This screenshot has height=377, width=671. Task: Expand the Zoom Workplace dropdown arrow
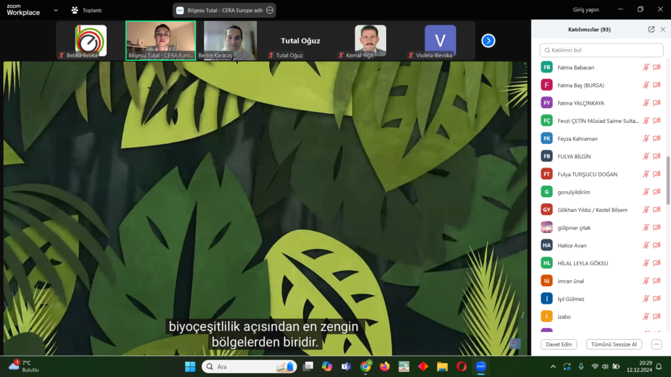(x=55, y=10)
